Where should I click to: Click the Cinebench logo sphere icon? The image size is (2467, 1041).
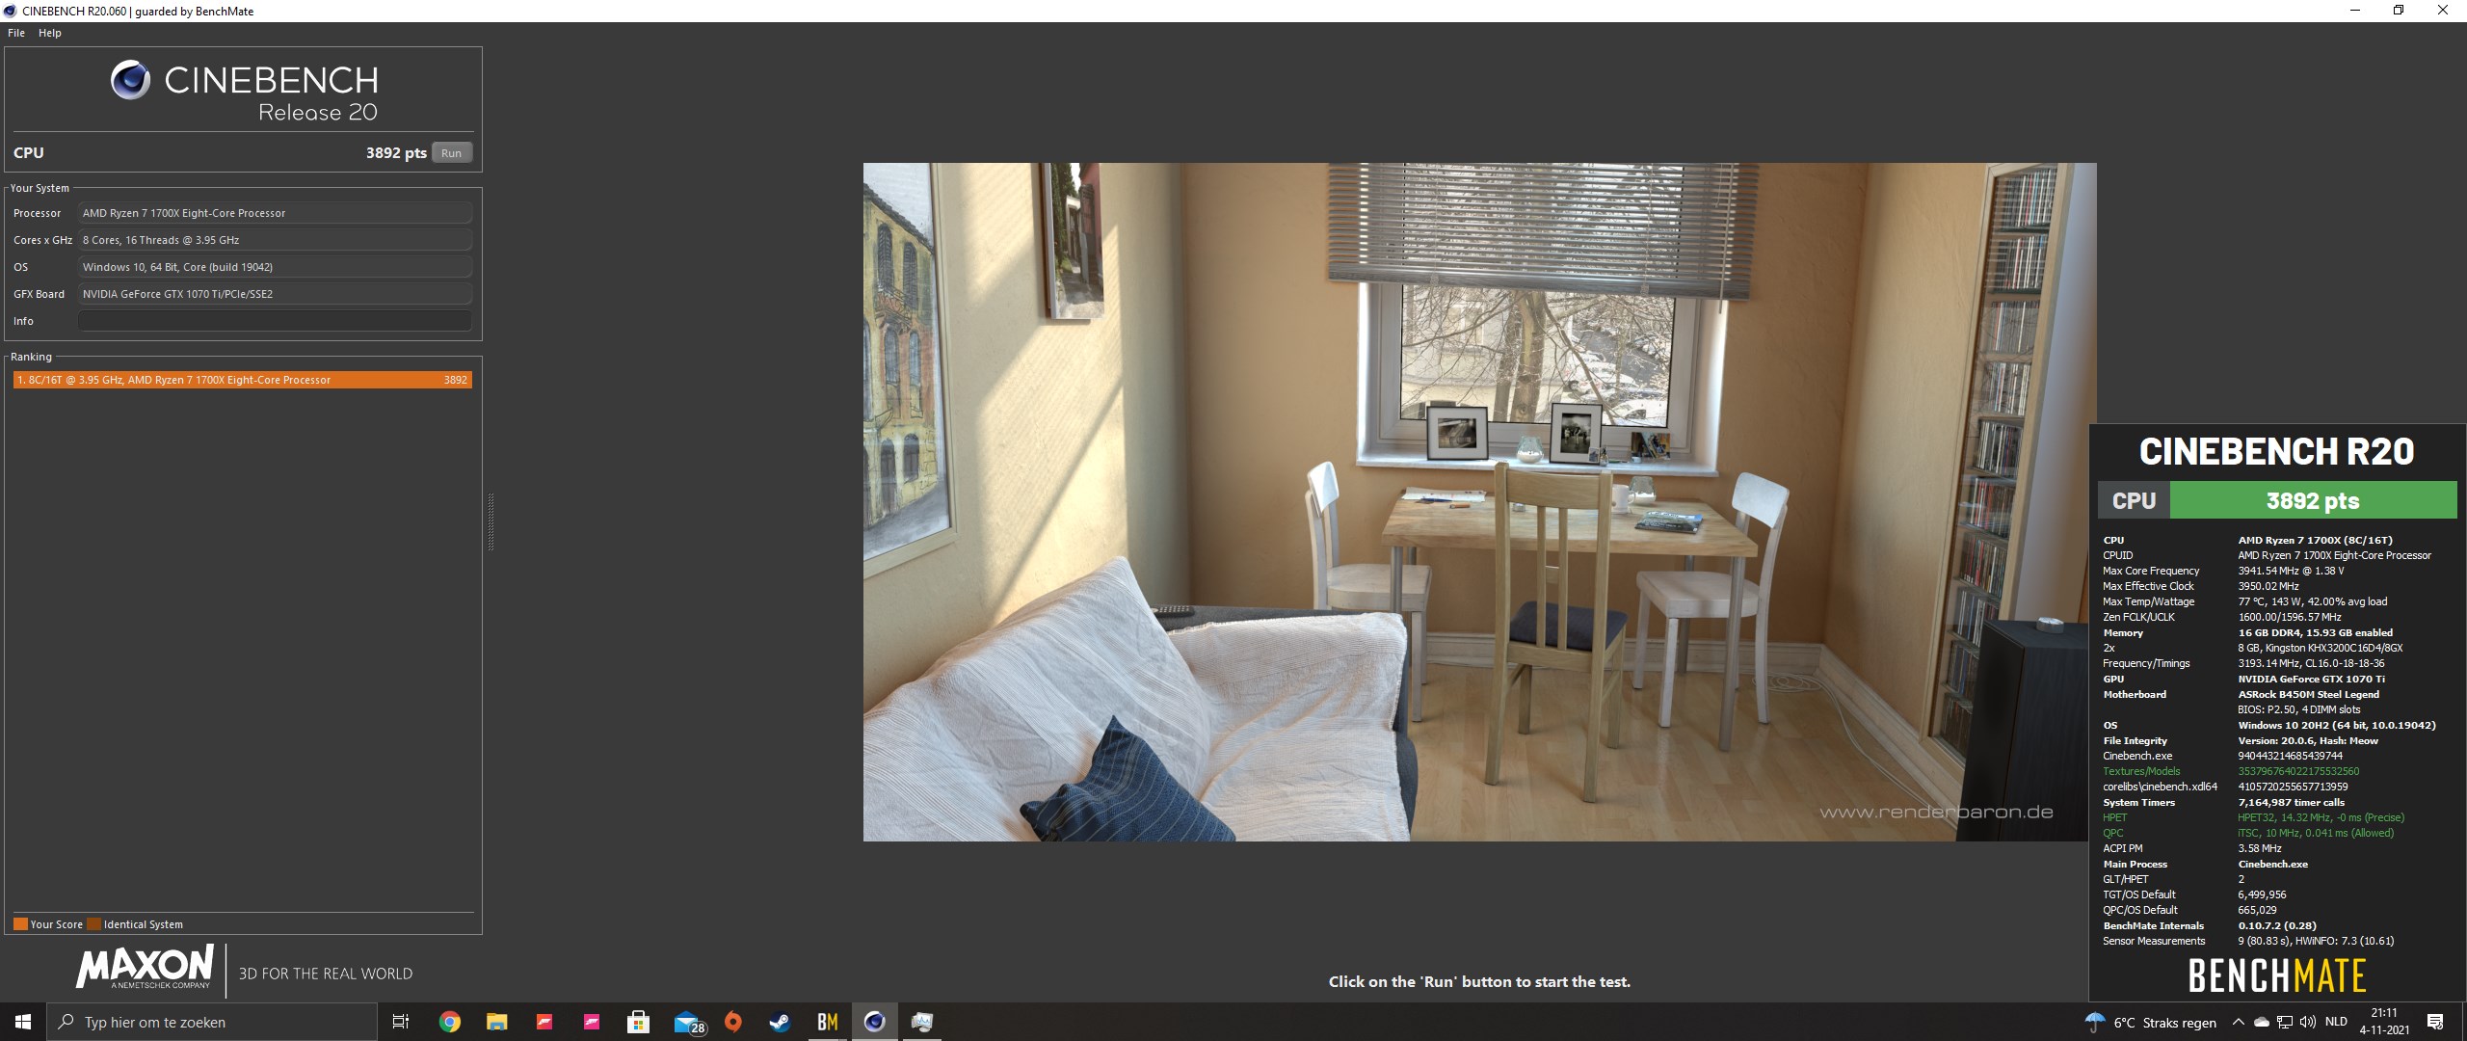point(130,80)
